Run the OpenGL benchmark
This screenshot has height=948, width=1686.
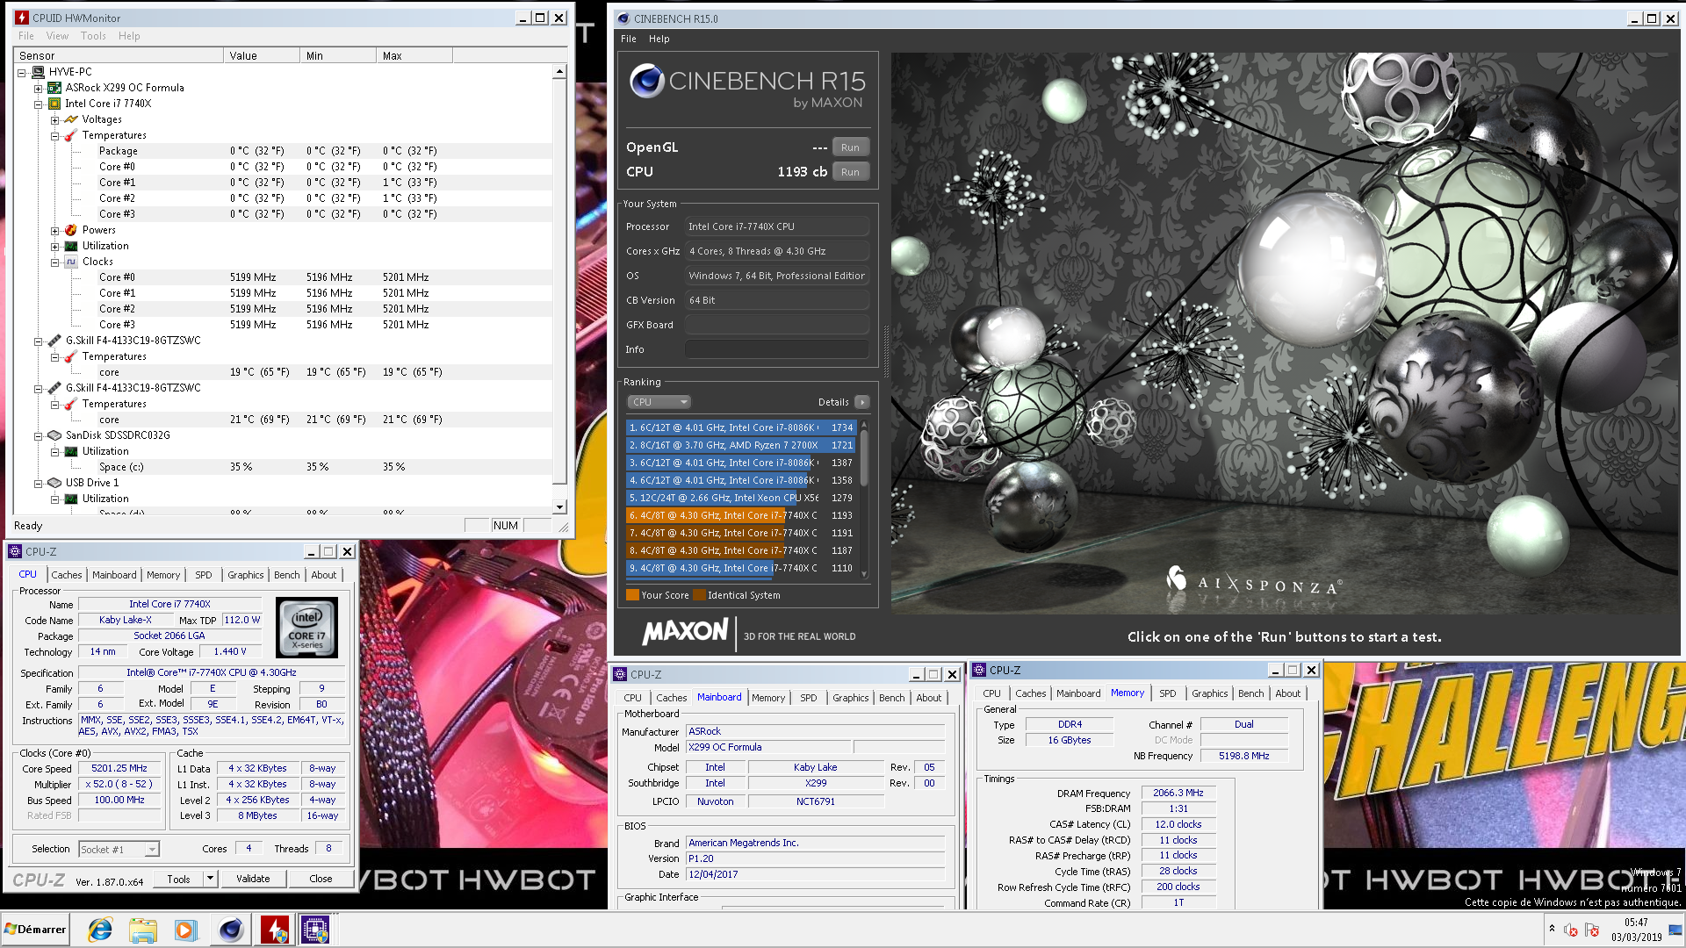850,147
